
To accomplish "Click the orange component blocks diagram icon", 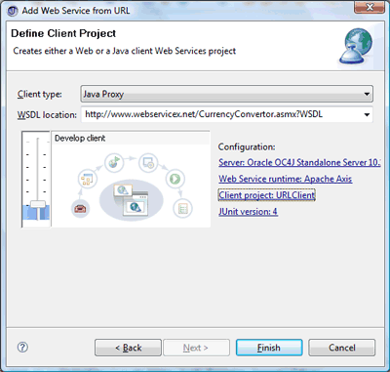I will (87, 180).
